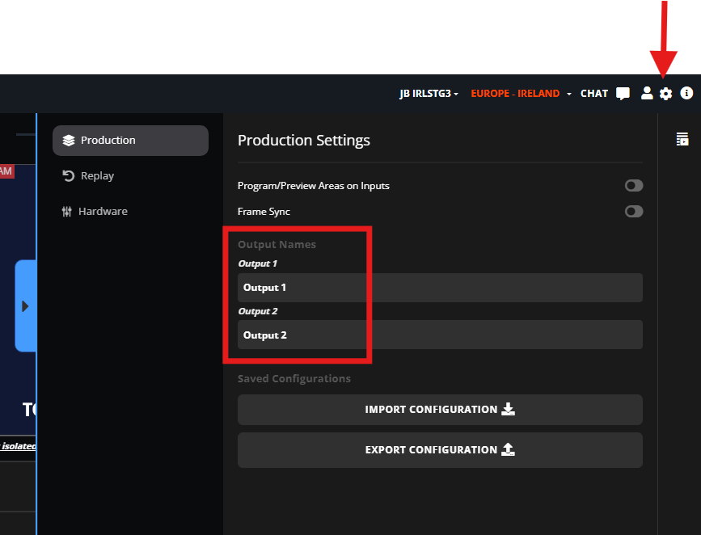The image size is (701, 535).
Task: Open the settings gear icon
Action: click(665, 94)
